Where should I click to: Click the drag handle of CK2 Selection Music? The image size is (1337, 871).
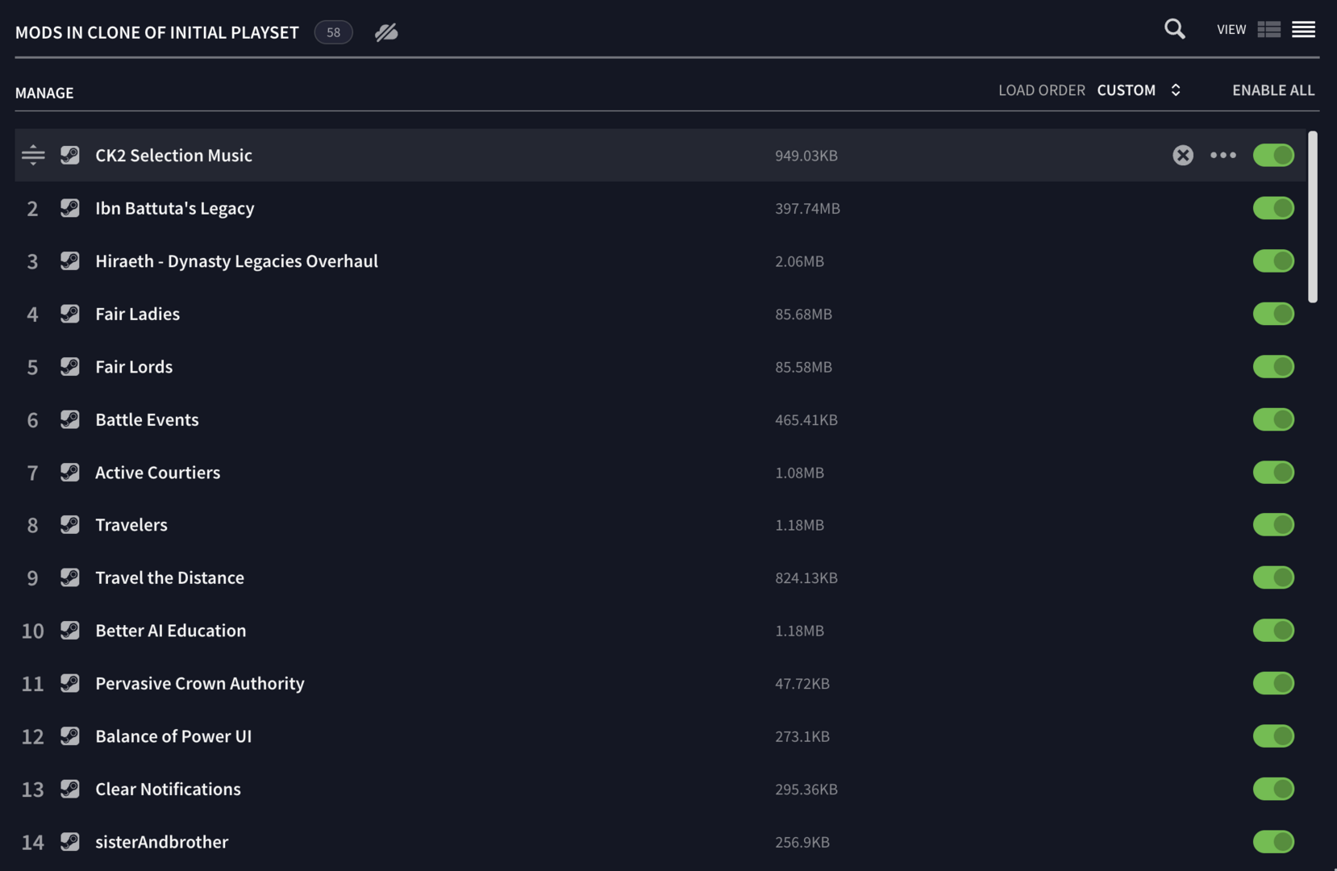[x=33, y=155]
